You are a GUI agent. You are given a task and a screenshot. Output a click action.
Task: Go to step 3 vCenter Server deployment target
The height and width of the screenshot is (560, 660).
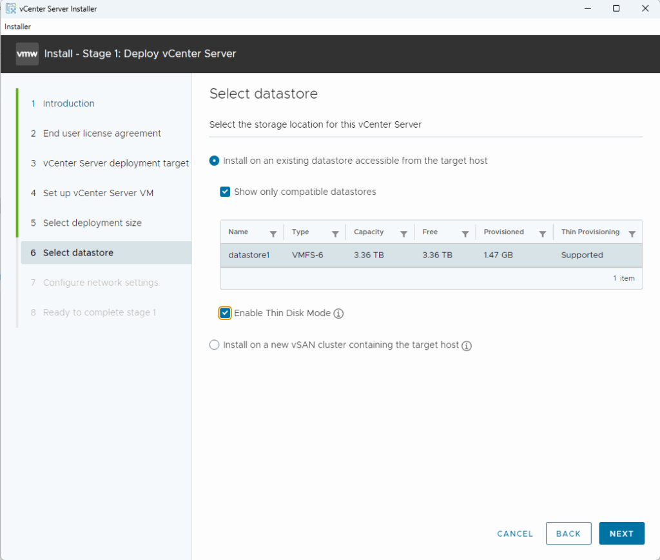[x=116, y=163]
